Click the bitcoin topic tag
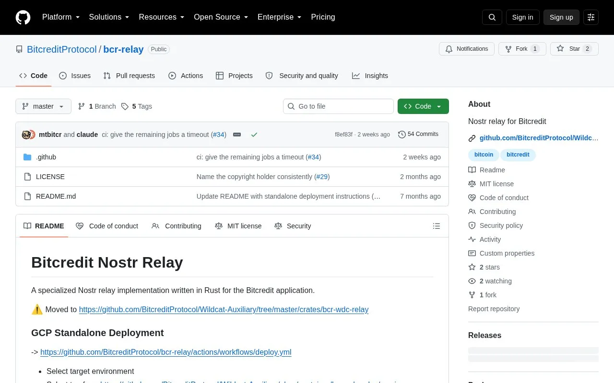 click(x=484, y=155)
